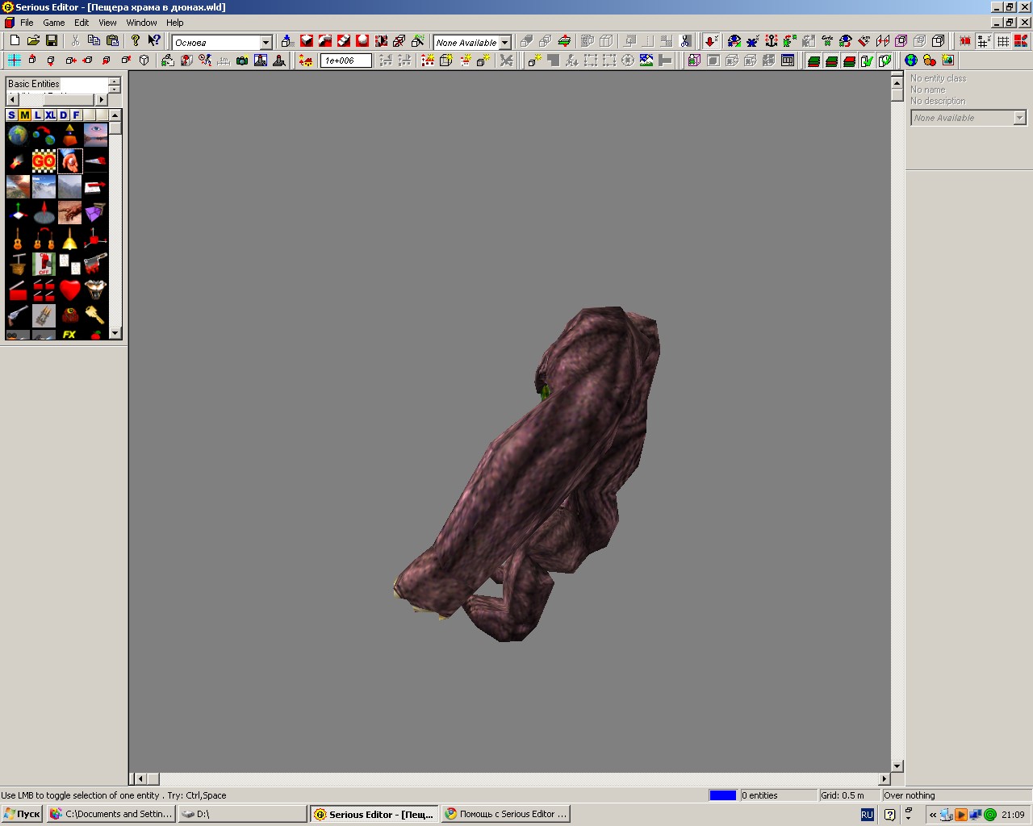Click the blue color box in status bar
The height and width of the screenshot is (826, 1033).
723,795
